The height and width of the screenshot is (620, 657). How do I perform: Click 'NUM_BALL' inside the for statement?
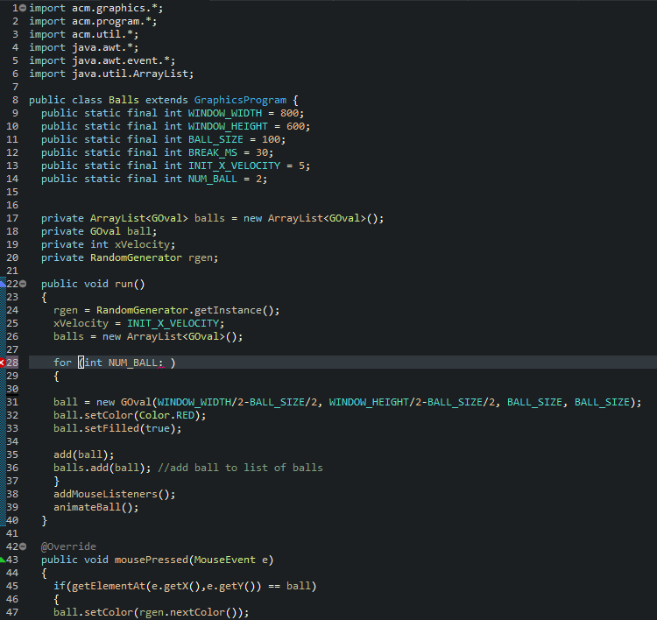133,363
